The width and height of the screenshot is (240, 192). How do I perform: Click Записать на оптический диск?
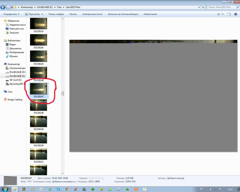123,14
